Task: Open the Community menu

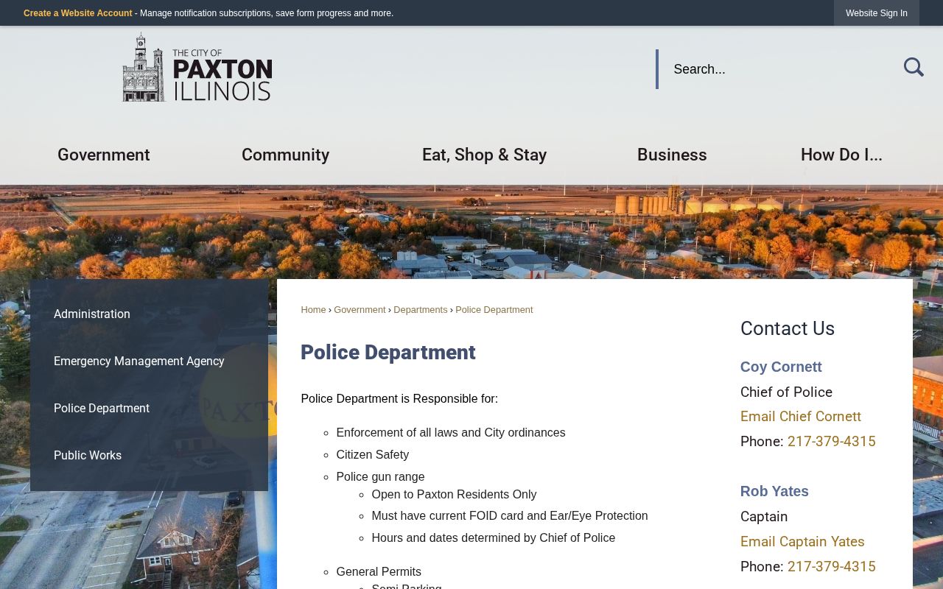Action: (x=286, y=155)
